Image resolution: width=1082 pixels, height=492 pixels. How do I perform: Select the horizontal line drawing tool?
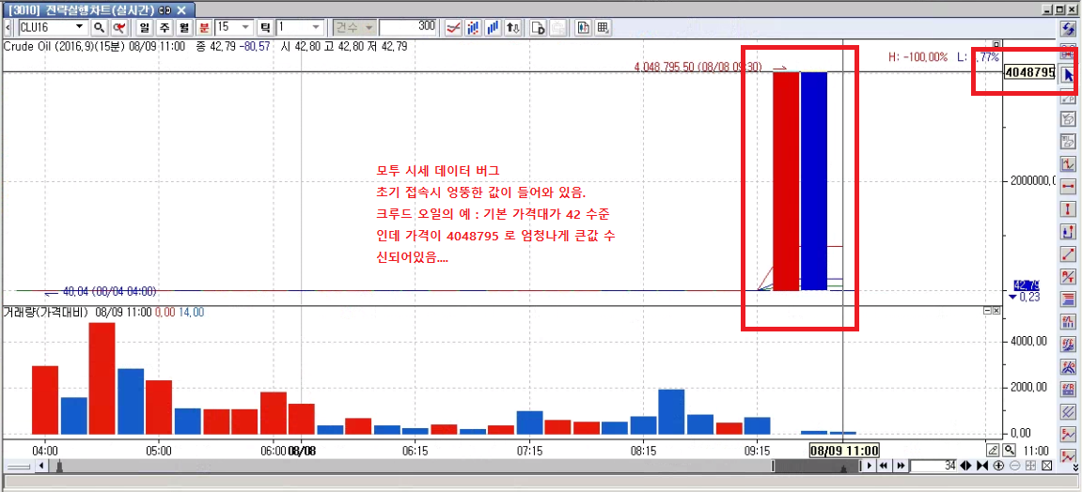pos(1068,186)
